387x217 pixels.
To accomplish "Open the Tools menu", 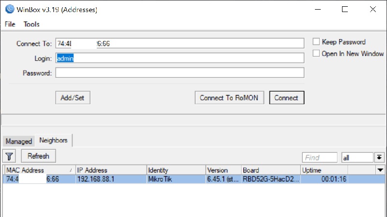I will point(31,24).
